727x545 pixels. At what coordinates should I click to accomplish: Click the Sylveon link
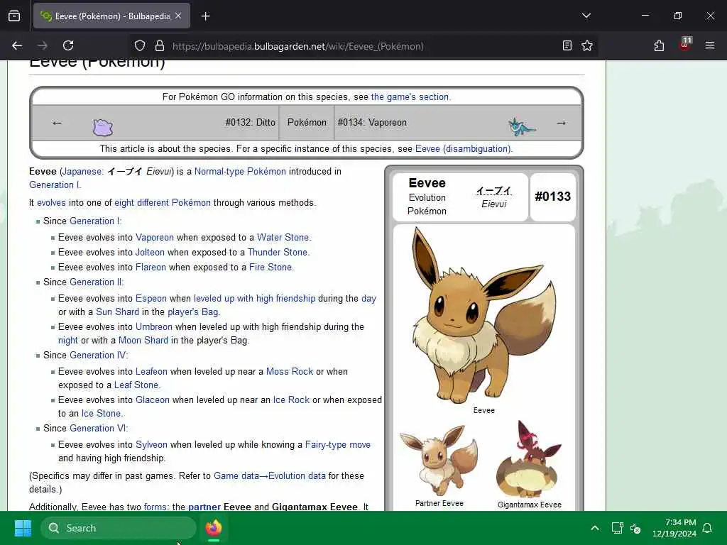[151, 445]
